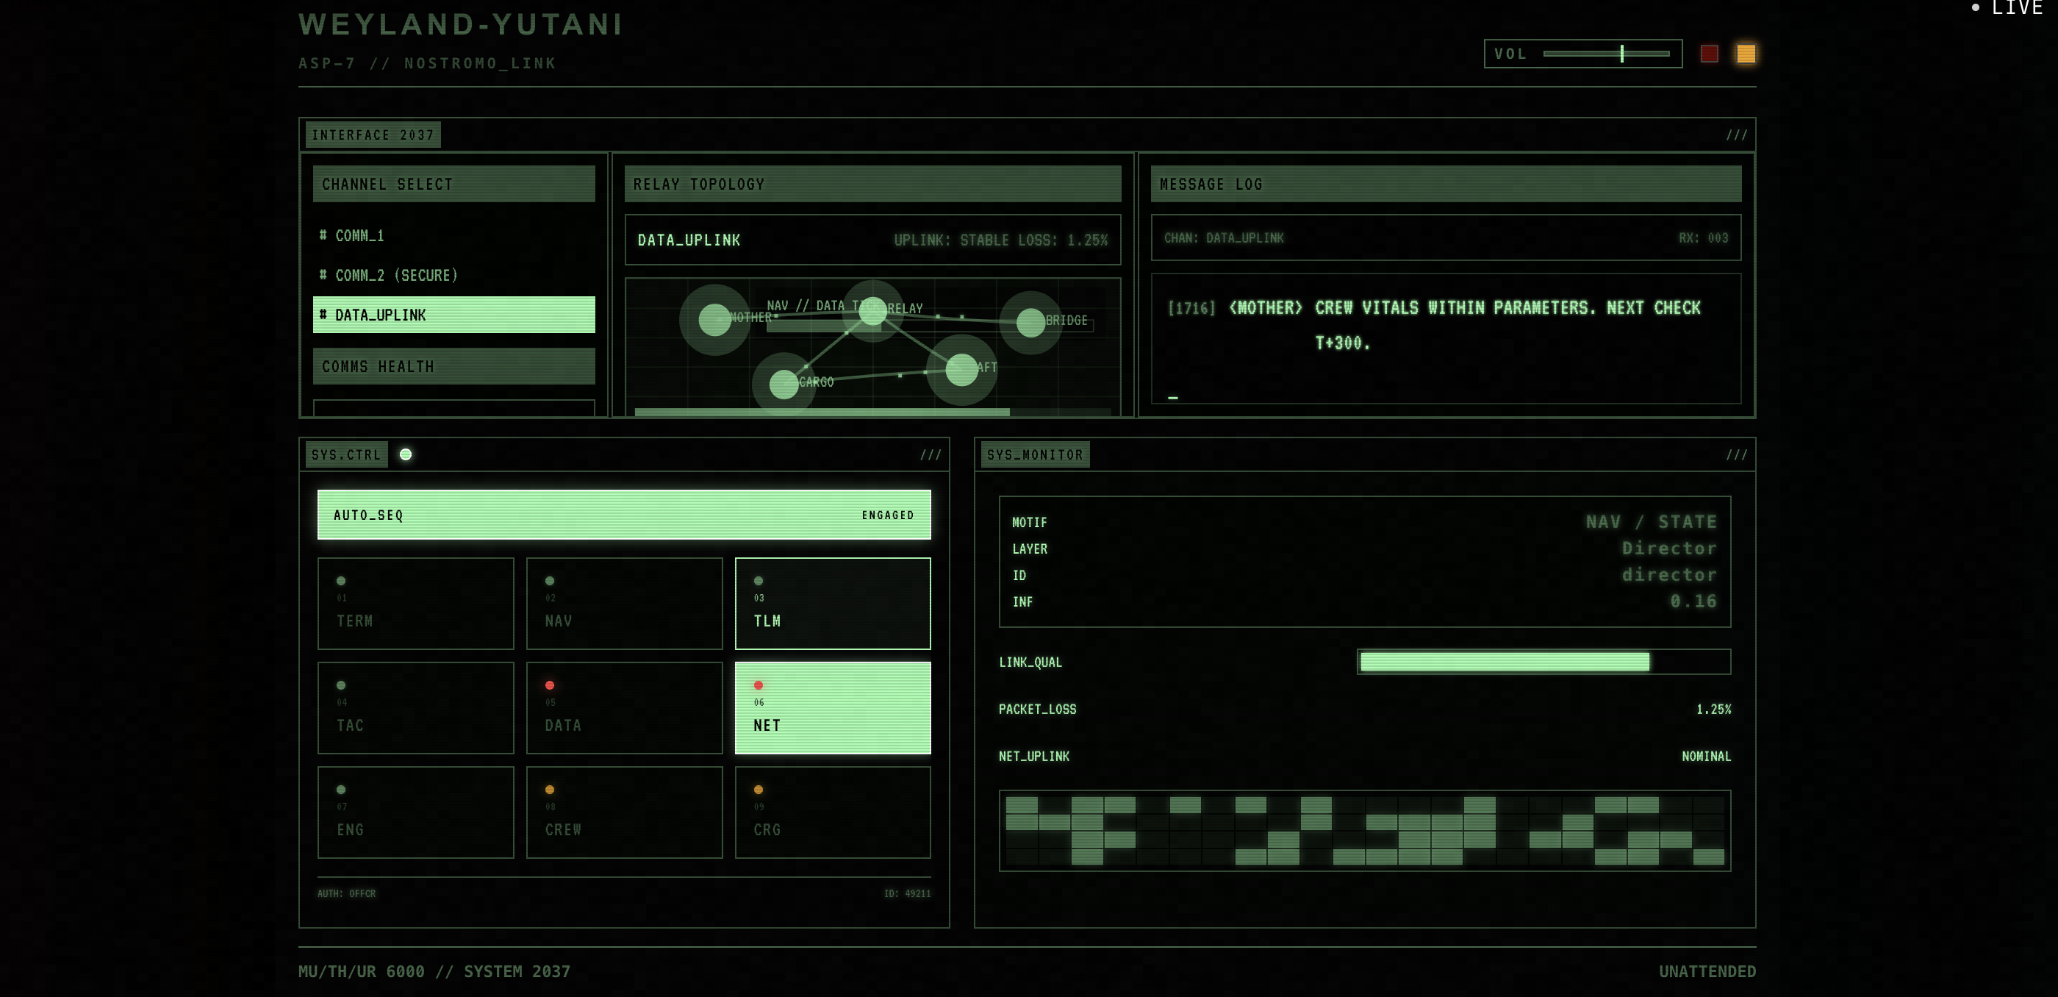
Task: Click the LINK_QUAL progress bar
Action: click(1543, 662)
